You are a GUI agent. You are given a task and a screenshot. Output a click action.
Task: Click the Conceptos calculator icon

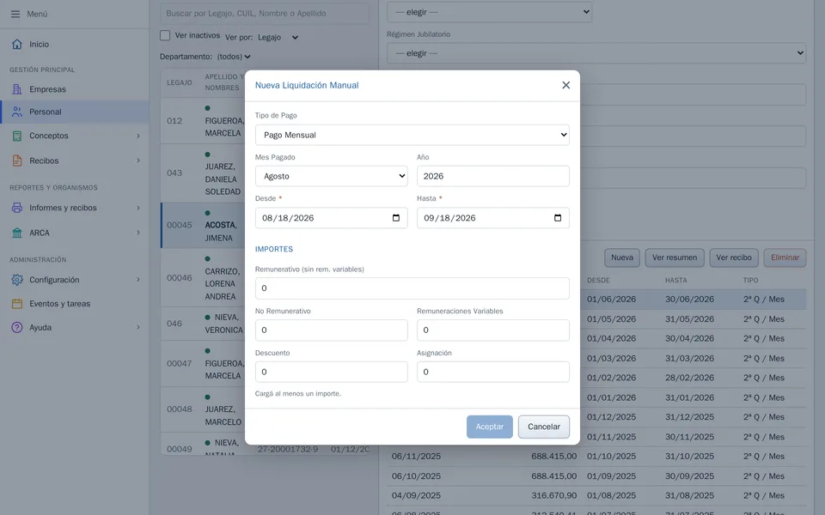17,136
